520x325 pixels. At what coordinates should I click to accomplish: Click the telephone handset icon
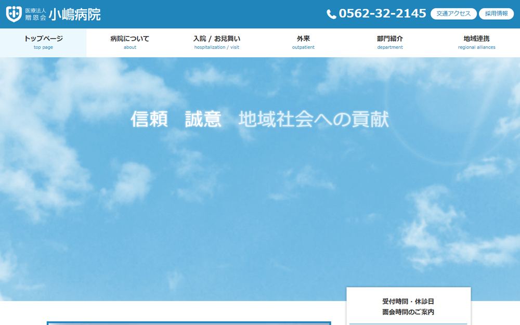click(331, 14)
